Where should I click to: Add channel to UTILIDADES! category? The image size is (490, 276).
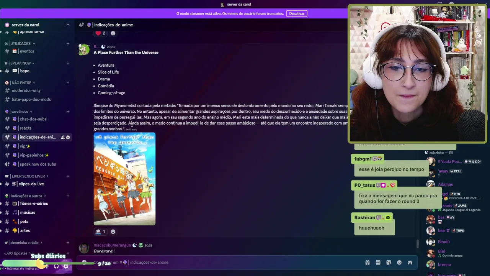coord(68,44)
